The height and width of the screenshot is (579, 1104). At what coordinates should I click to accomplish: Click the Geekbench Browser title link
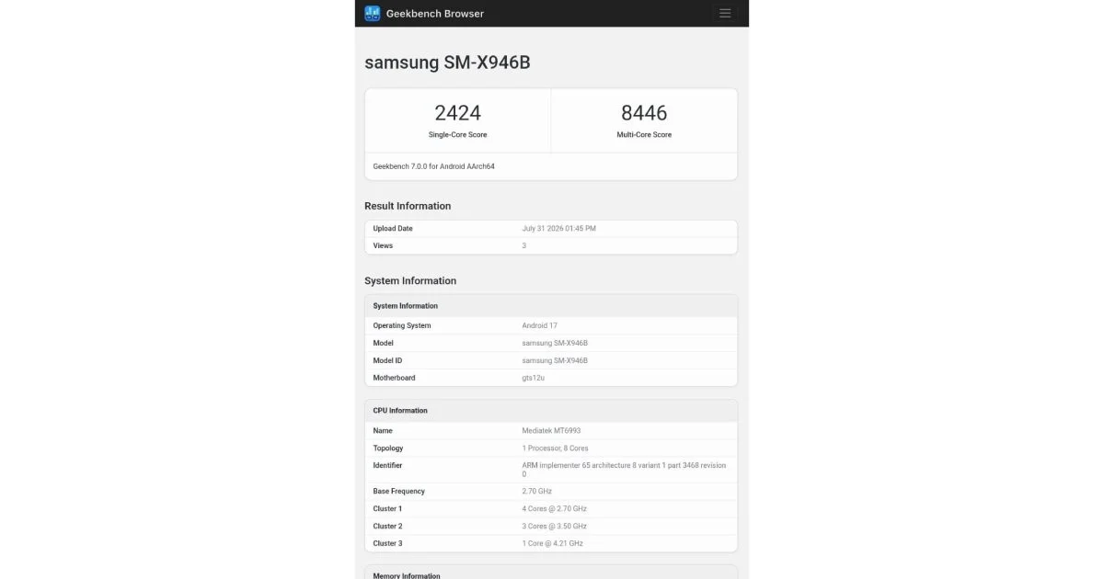[x=435, y=14]
